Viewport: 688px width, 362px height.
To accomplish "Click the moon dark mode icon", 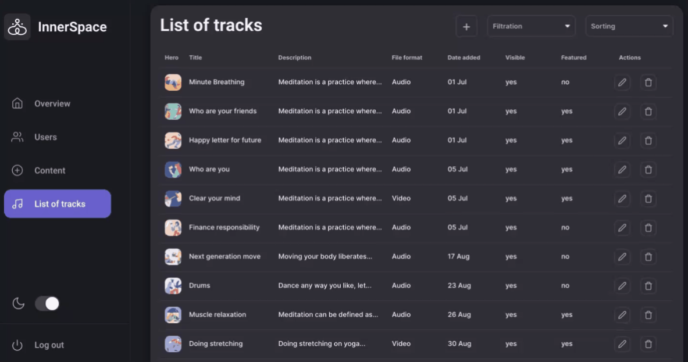I will 19,303.
